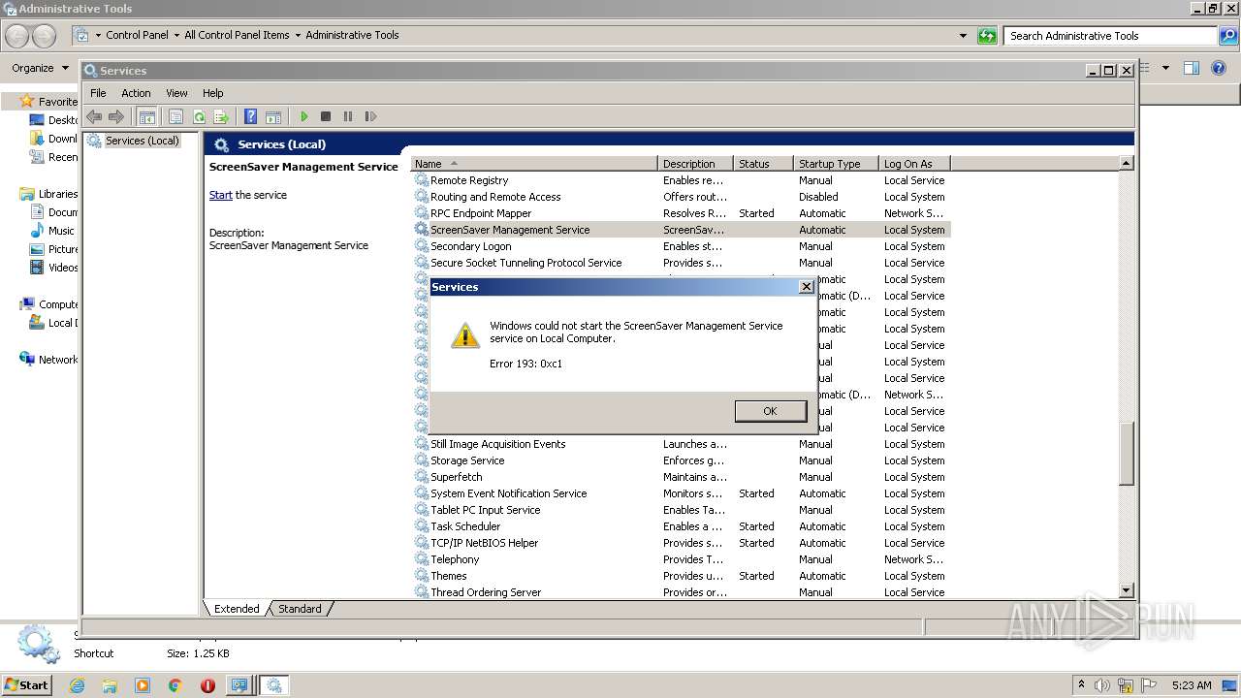Click the Windows Start button
1241x698 pixels.
[26, 685]
